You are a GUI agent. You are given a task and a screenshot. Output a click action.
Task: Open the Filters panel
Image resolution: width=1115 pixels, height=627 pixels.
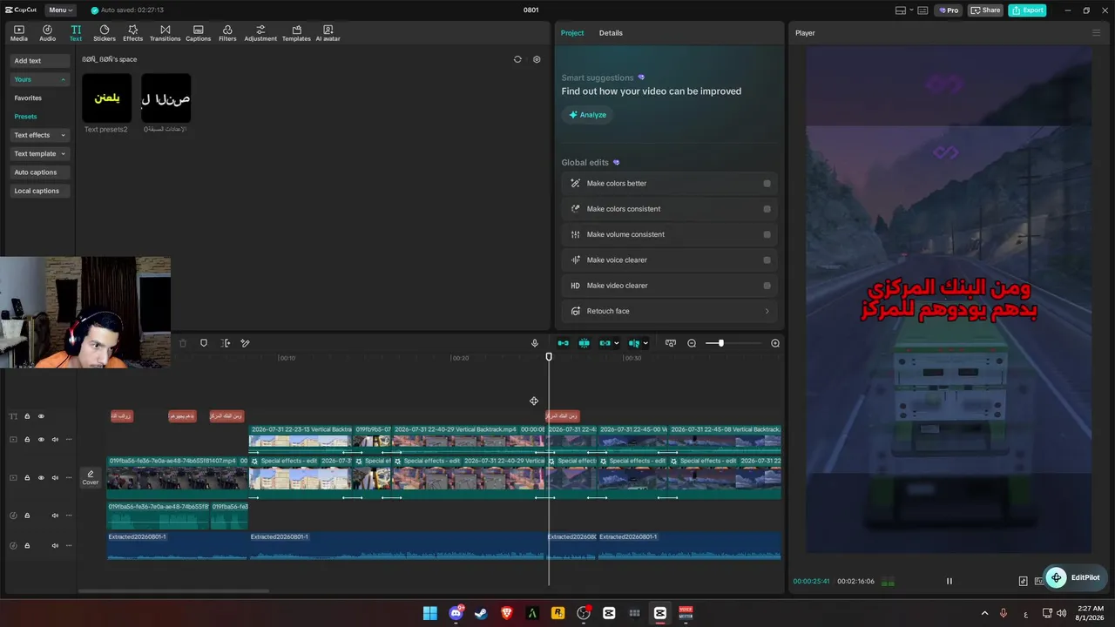pos(227,33)
